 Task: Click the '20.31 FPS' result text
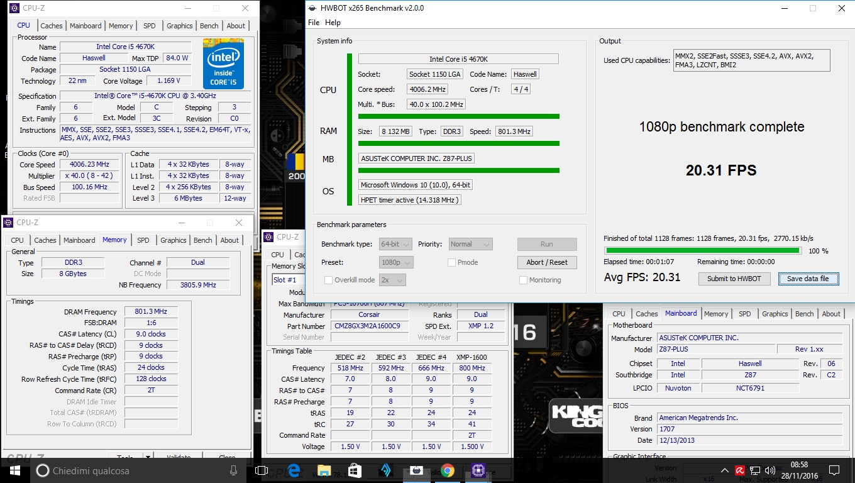[x=721, y=170]
